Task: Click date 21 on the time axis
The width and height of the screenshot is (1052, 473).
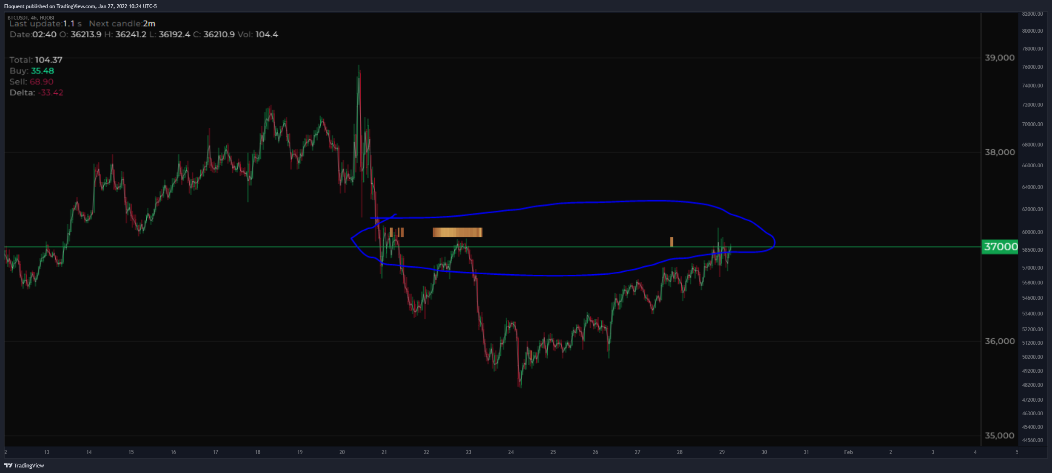Action: coord(384,452)
